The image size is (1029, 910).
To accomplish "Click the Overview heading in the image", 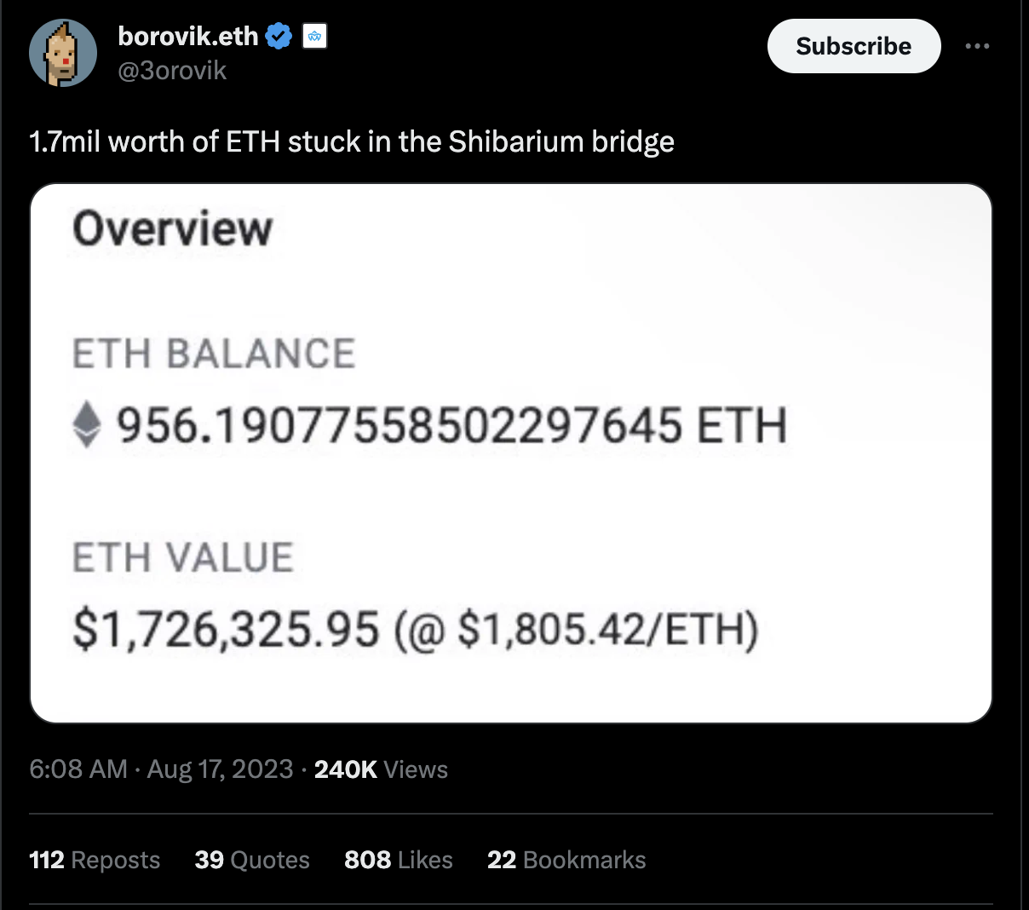I will click(x=172, y=228).
